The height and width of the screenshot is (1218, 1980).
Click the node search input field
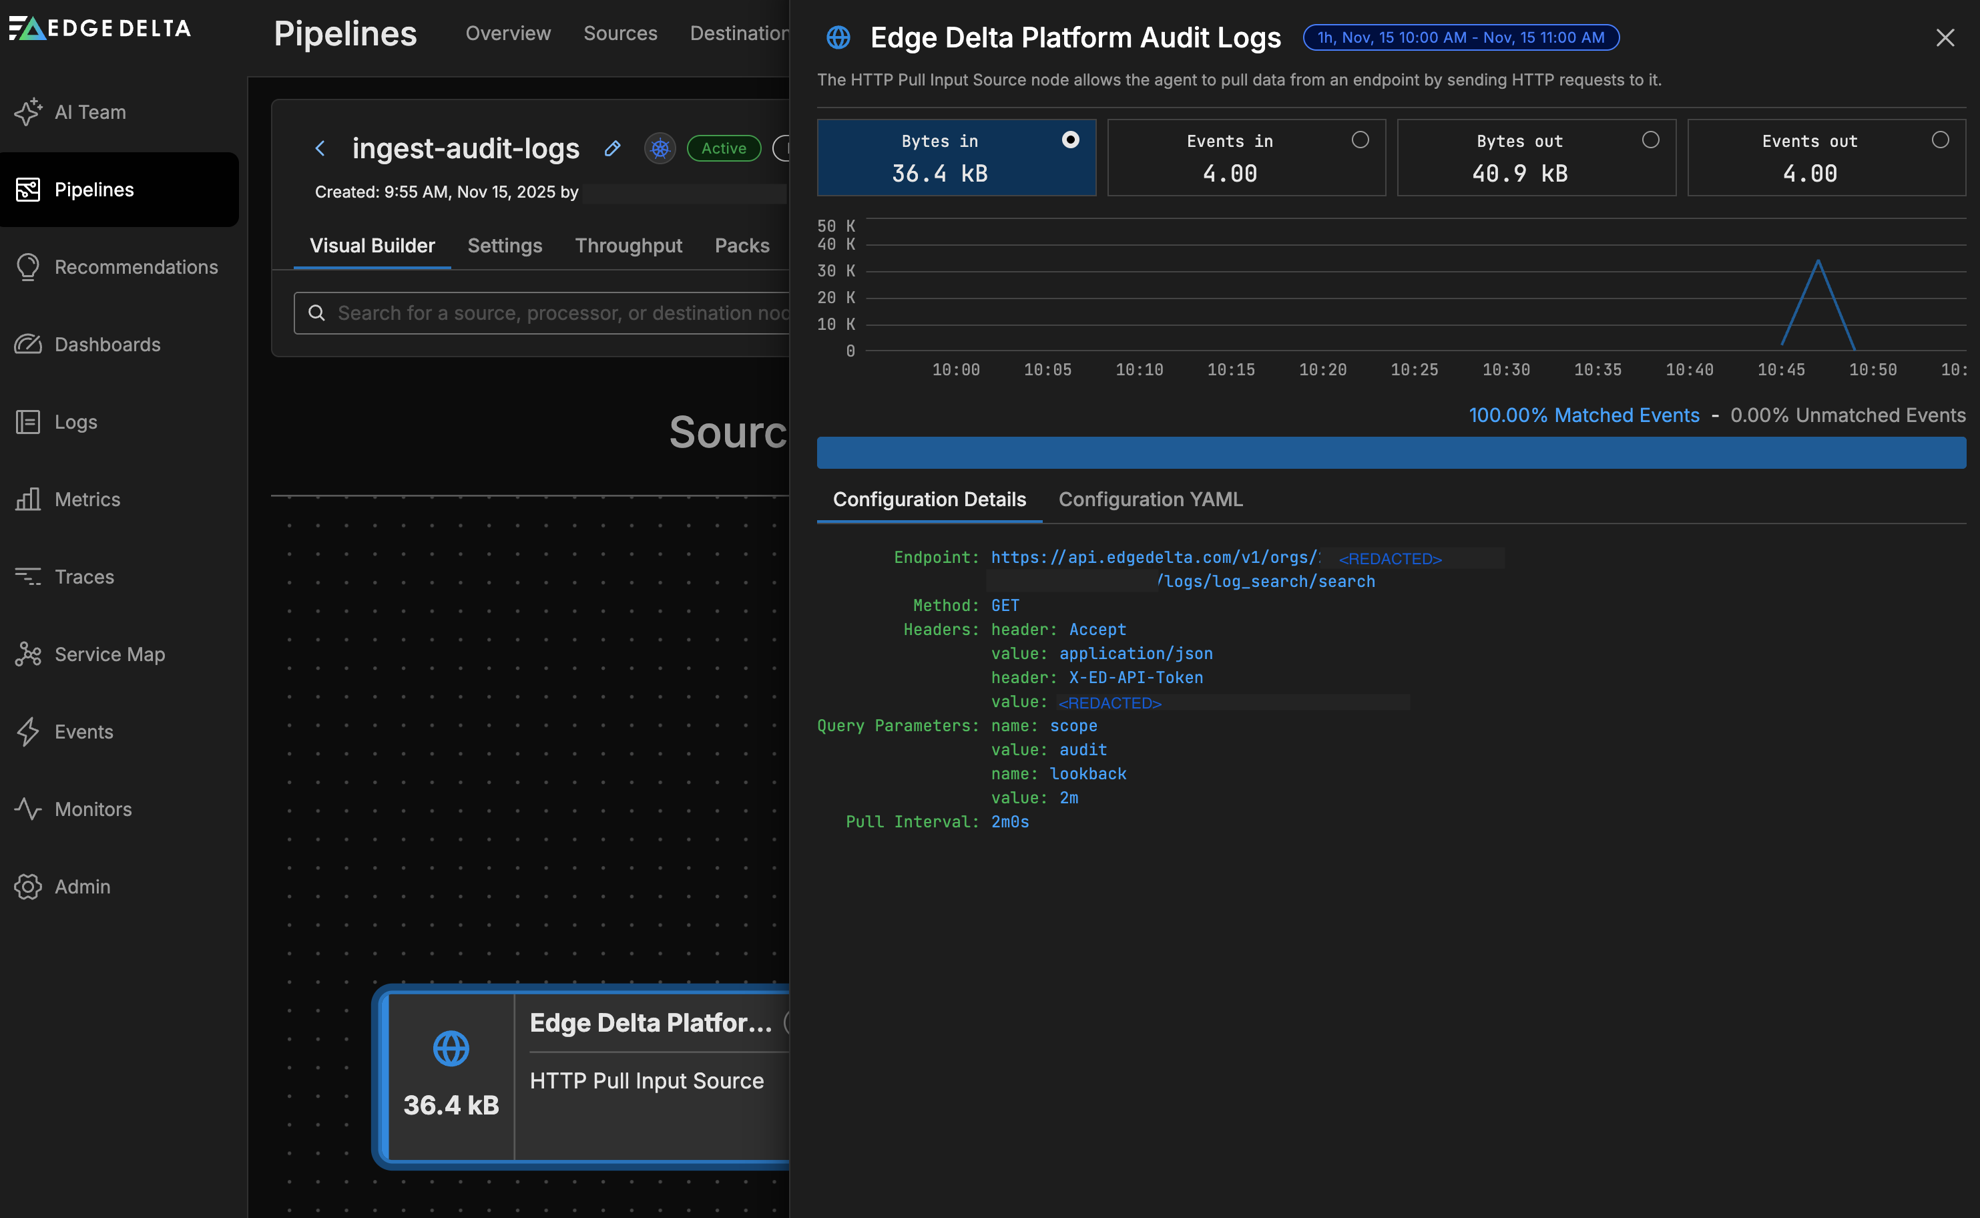563,313
